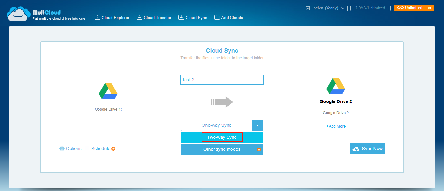Open Cloud Explorer menu item
The height and width of the screenshot is (191, 444).
click(112, 18)
